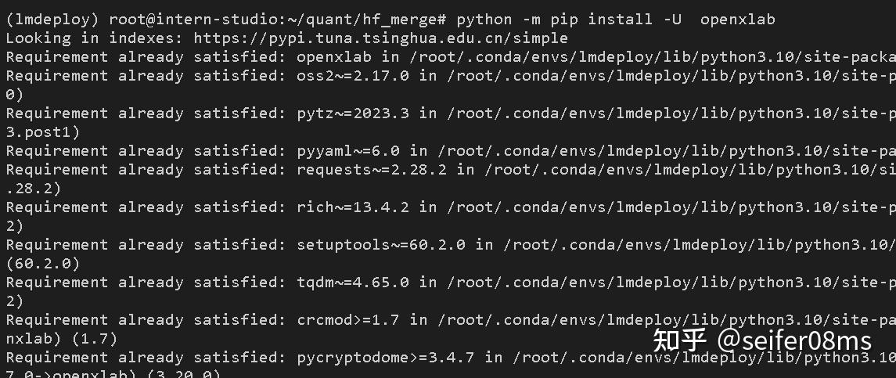Click the word python in the command
The width and height of the screenshot is (896, 378).
tap(484, 19)
